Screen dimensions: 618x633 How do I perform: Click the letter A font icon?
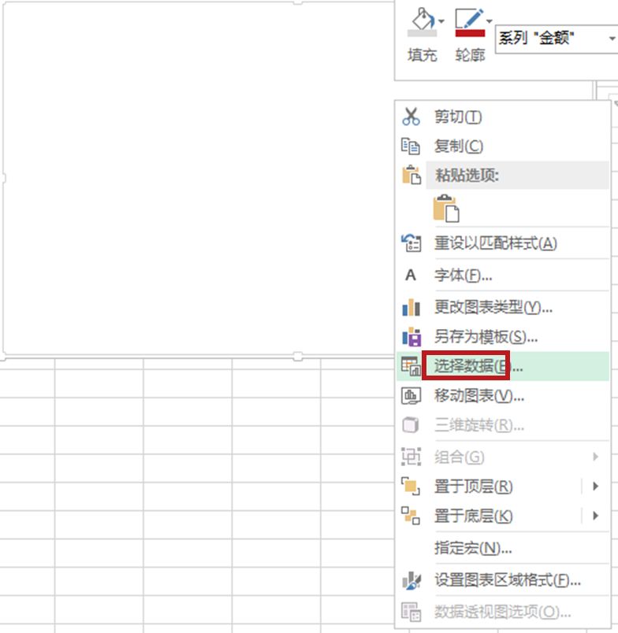411,275
